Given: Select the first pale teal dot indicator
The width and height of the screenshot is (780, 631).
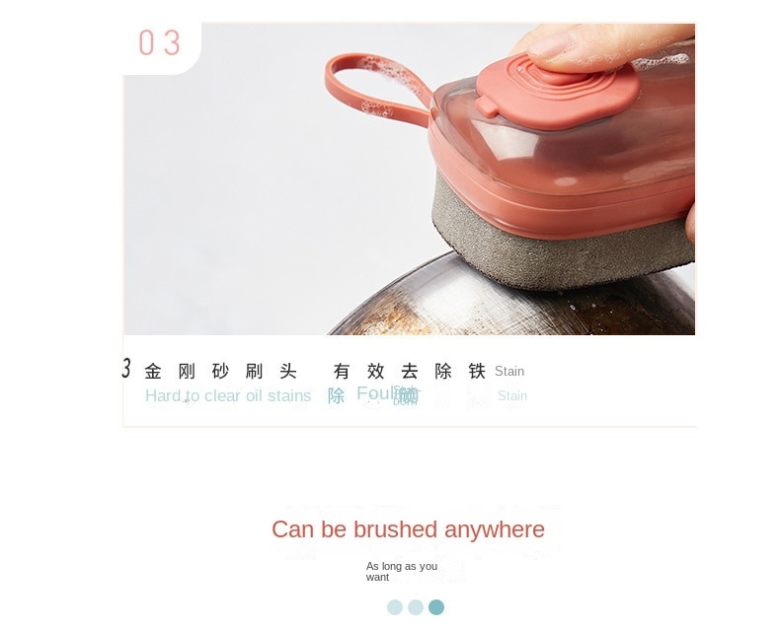Looking at the screenshot, I should [x=395, y=607].
